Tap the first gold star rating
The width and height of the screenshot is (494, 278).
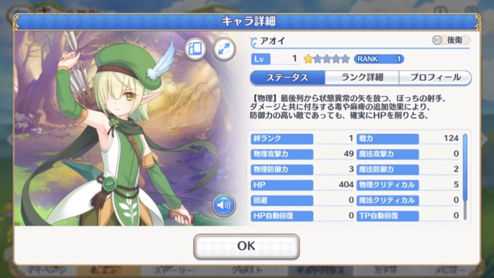pyautogui.click(x=308, y=59)
